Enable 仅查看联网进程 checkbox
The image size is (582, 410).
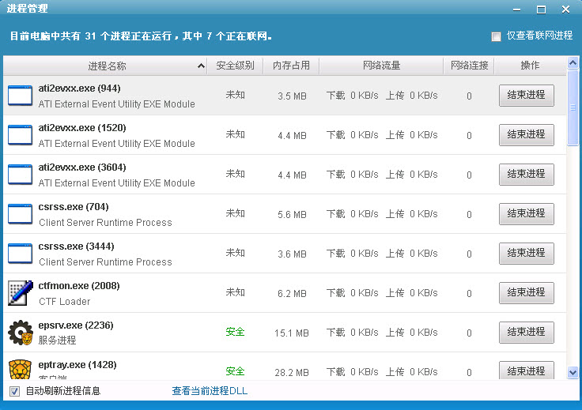point(496,36)
